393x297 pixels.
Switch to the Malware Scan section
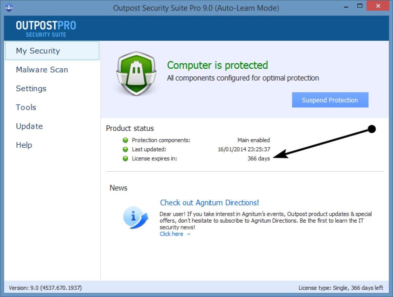pyautogui.click(x=42, y=70)
